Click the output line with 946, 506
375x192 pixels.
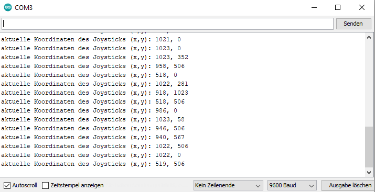pos(93,129)
